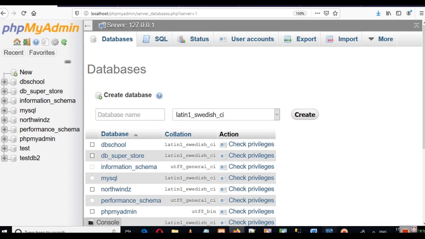This screenshot has width=425, height=239.
Task: Open the Export tab
Action: tap(300, 39)
